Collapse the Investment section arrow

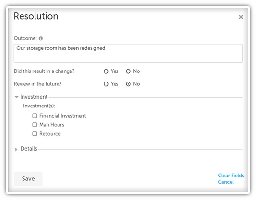[x=16, y=97]
